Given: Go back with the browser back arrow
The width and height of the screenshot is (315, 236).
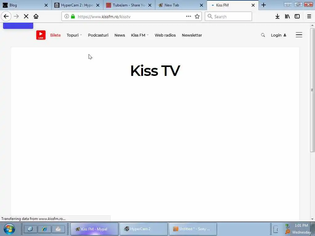Looking at the screenshot, I should (6, 17).
